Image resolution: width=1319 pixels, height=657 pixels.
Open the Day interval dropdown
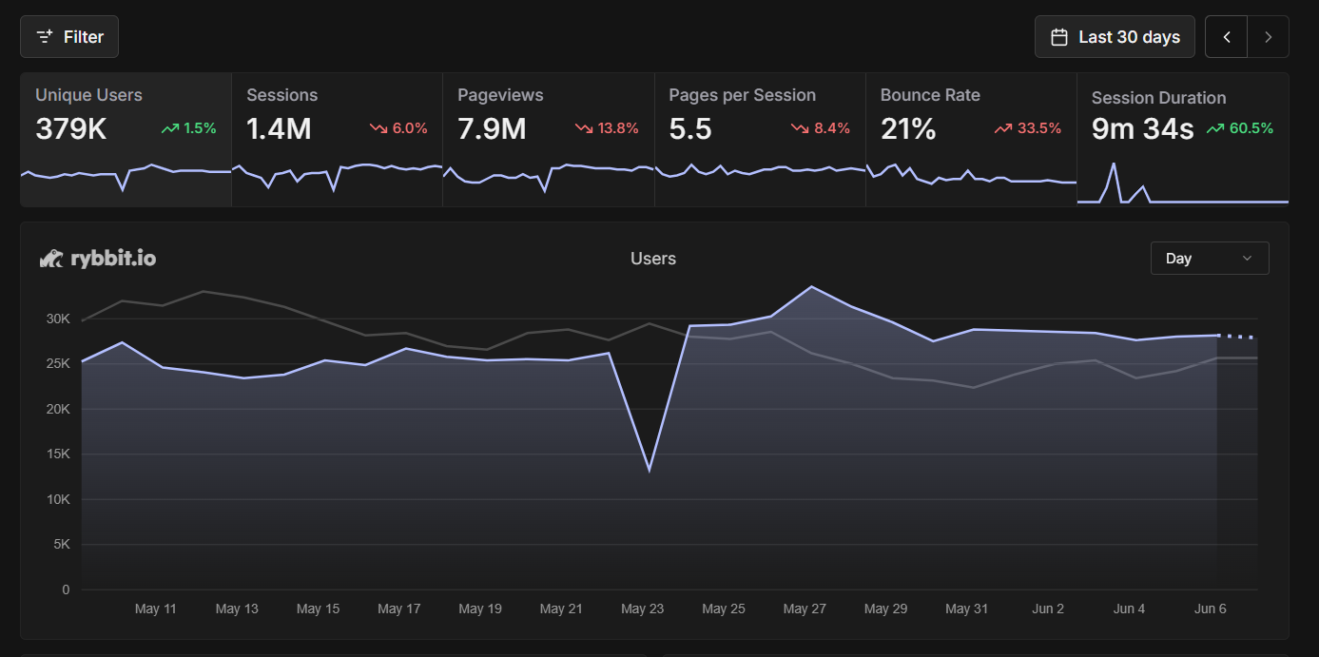pyautogui.click(x=1209, y=259)
